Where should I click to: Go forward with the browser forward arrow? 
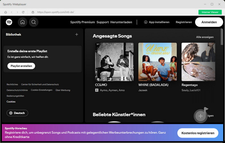(17, 12)
